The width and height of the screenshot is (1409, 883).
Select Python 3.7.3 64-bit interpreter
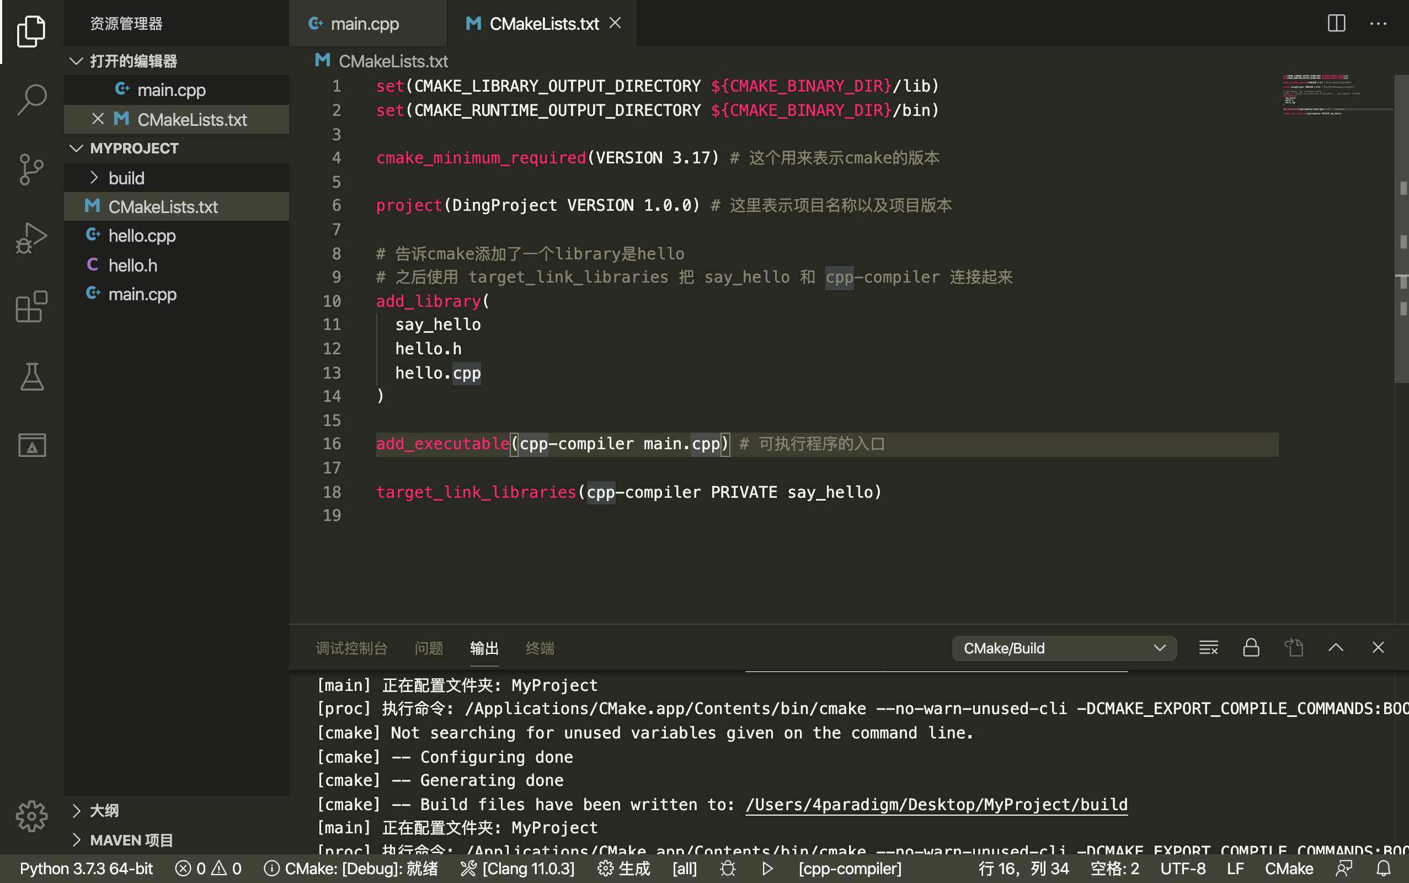[x=87, y=869]
